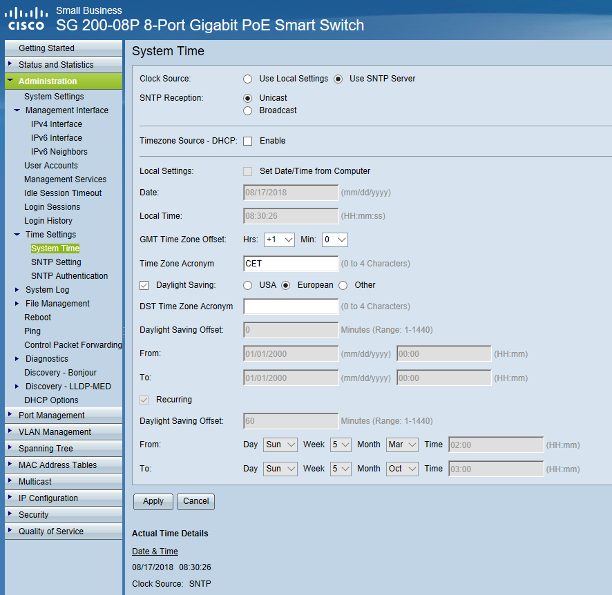This screenshot has height=595, width=612.
Task: Go to Reboot page
Action: click(x=37, y=318)
